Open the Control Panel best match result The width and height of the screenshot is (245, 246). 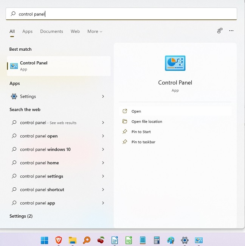pos(59,66)
